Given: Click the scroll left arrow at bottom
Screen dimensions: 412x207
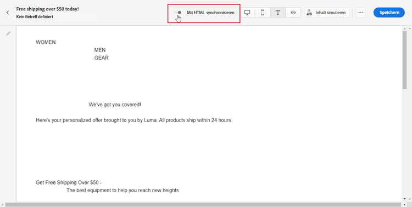Looking at the screenshot, I should (3, 205).
